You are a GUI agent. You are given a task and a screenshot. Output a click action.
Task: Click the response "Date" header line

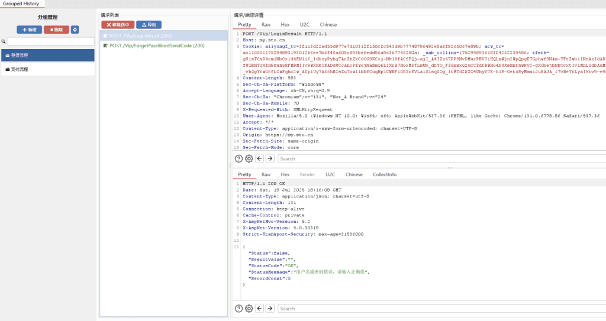(292, 190)
